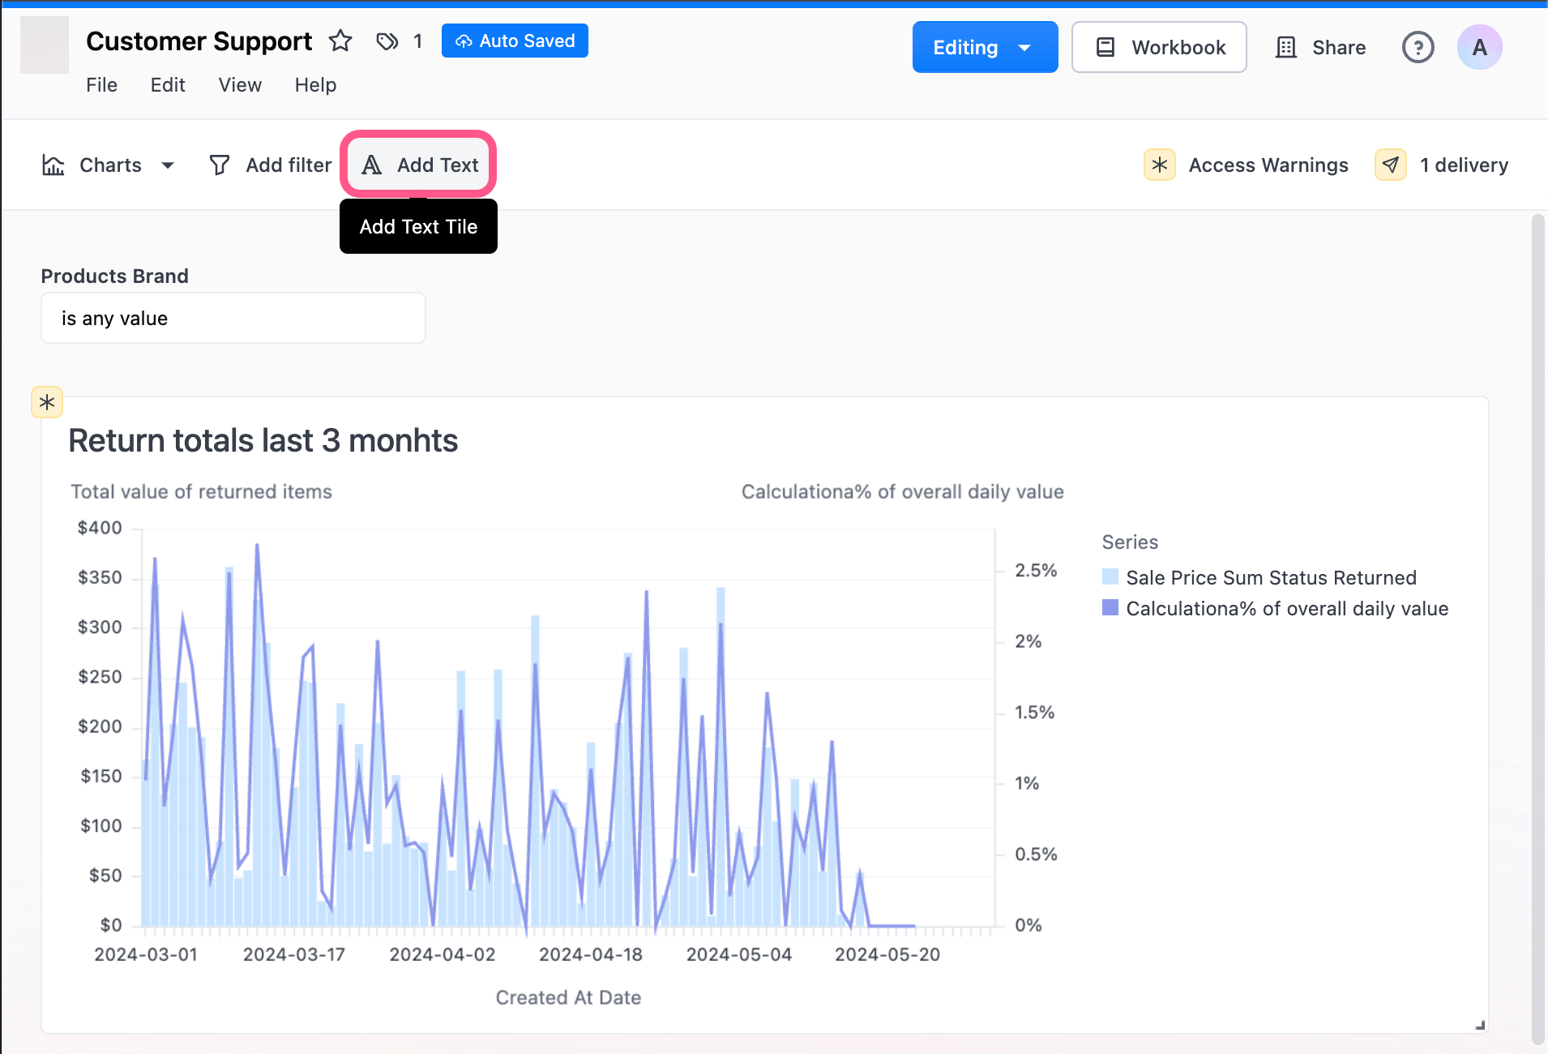Open the tags icon next to title
The height and width of the screenshot is (1054, 1548).
387,41
